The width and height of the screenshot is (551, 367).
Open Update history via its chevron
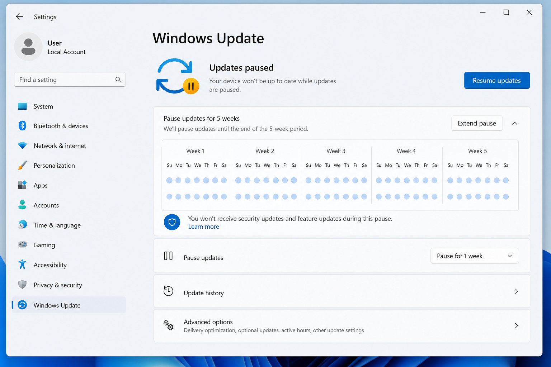516,291
